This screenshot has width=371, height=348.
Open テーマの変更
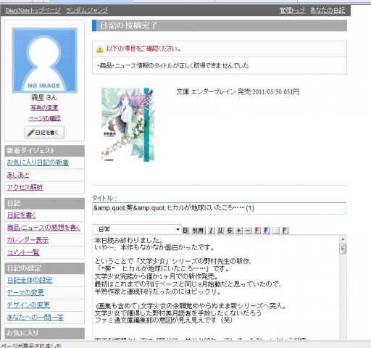pos(25,292)
